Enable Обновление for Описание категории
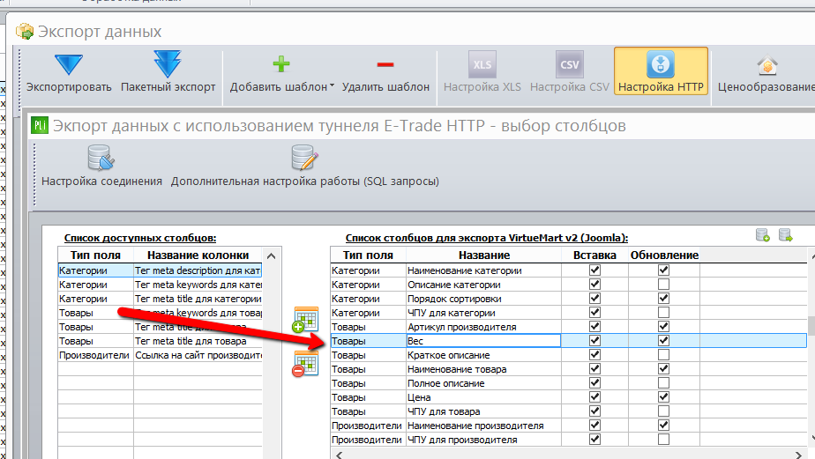The image size is (815, 459). 663,284
